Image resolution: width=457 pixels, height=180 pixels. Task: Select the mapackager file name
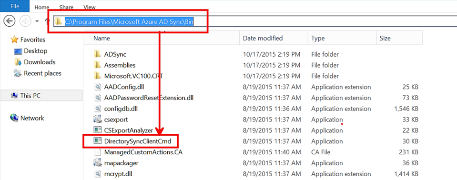[121, 163]
